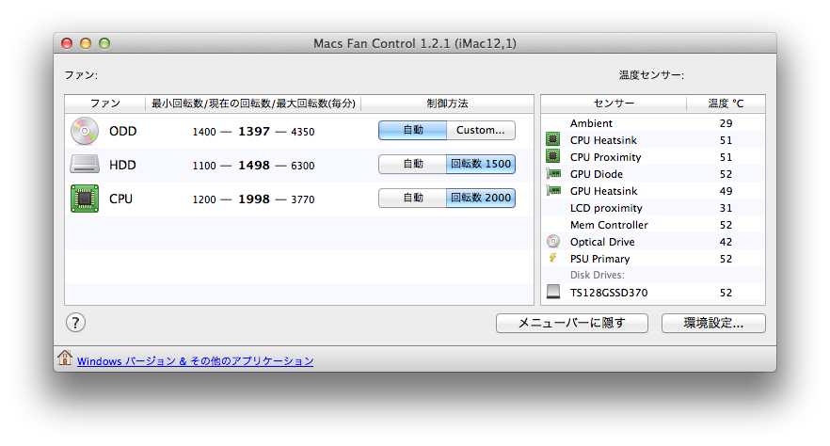The height and width of the screenshot is (446, 830).
Task: Click the メニューバーに隠す button
Action: (572, 324)
